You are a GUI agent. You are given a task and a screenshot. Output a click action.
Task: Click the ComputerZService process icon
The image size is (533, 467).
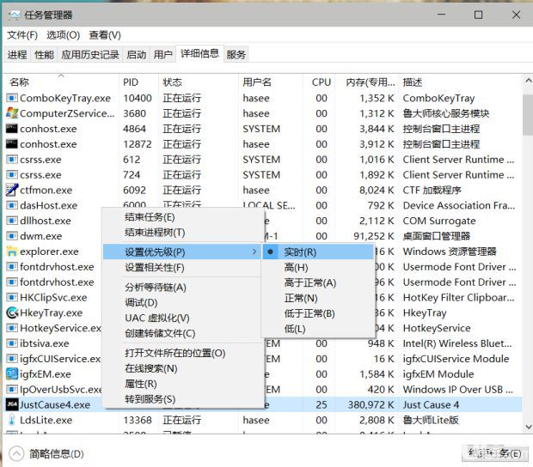click(11, 113)
